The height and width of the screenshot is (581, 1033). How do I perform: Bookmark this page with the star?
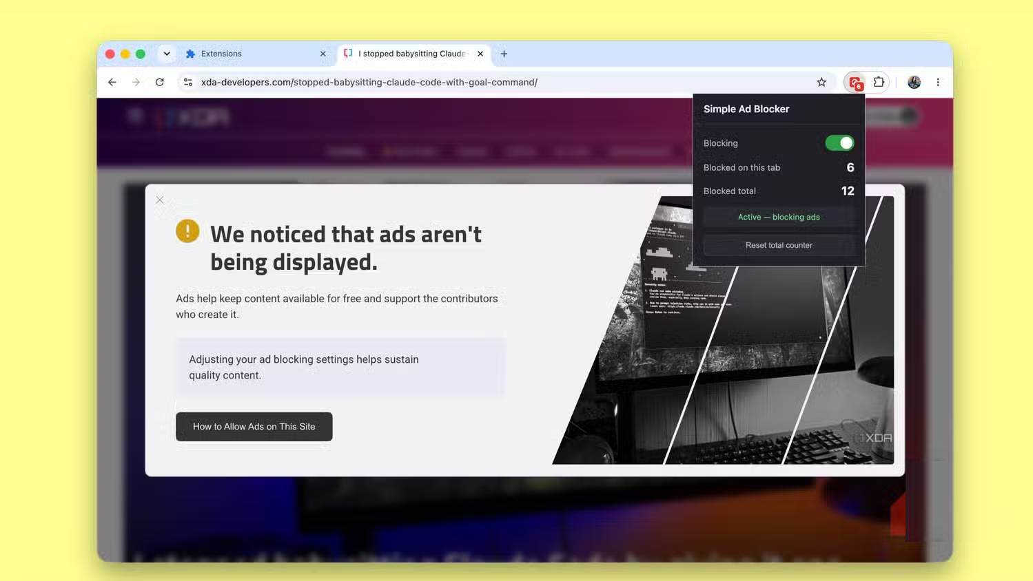click(x=821, y=82)
